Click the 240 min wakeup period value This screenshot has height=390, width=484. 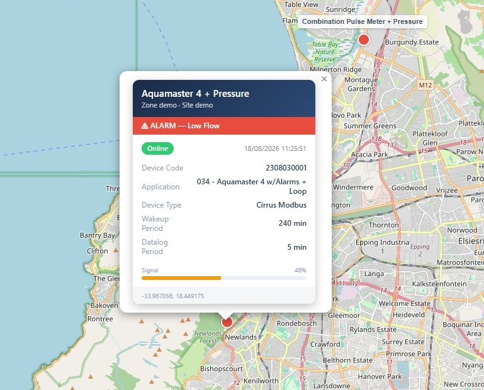tap(293, 223)
